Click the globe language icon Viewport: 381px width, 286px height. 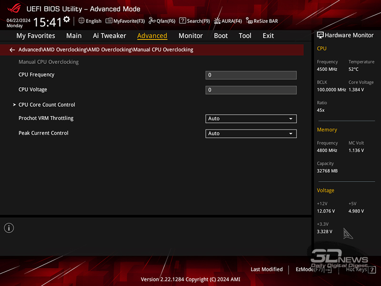[81, 20]
